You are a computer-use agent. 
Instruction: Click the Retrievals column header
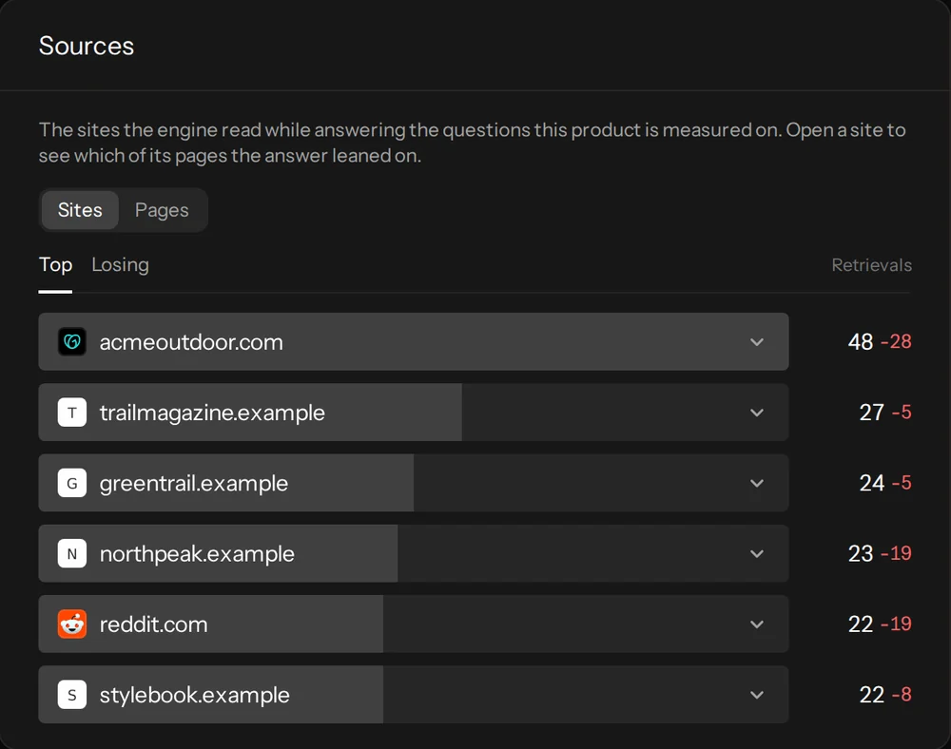click(x=871, y=265)
